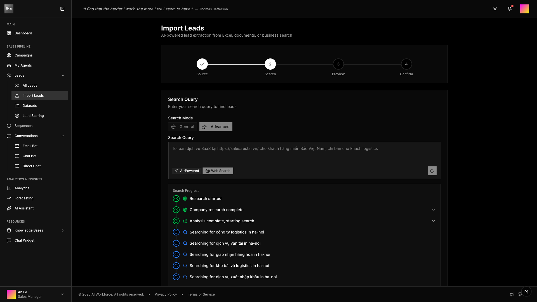Click step 1 Source circle in stepper

pos(202,64)
